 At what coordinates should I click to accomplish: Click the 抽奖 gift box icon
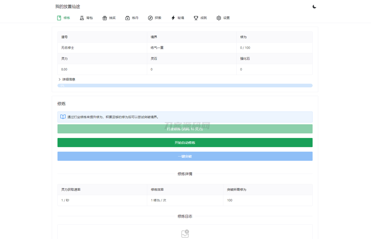105,18
